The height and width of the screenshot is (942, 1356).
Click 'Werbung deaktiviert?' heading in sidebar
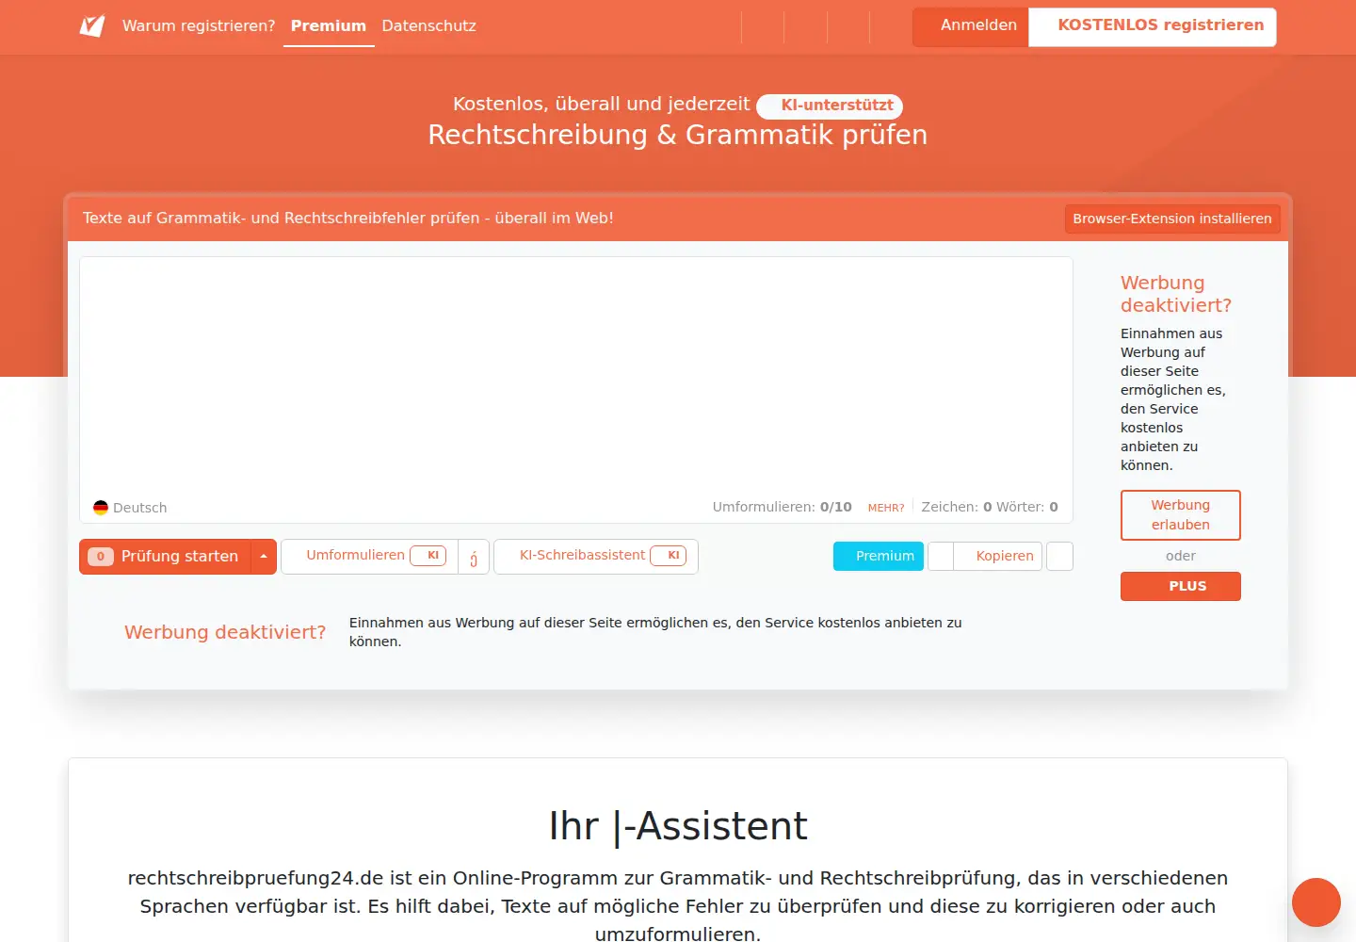[x=1176, y=294]
